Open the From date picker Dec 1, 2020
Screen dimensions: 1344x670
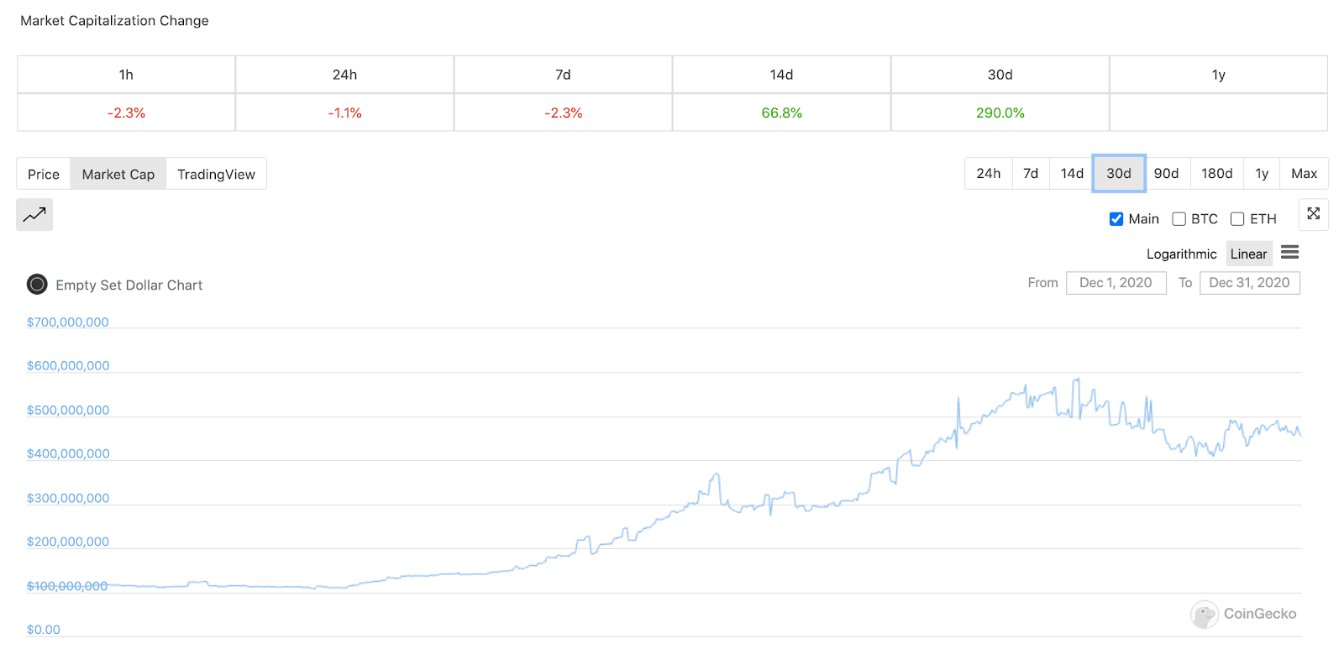coord(1116,283)
